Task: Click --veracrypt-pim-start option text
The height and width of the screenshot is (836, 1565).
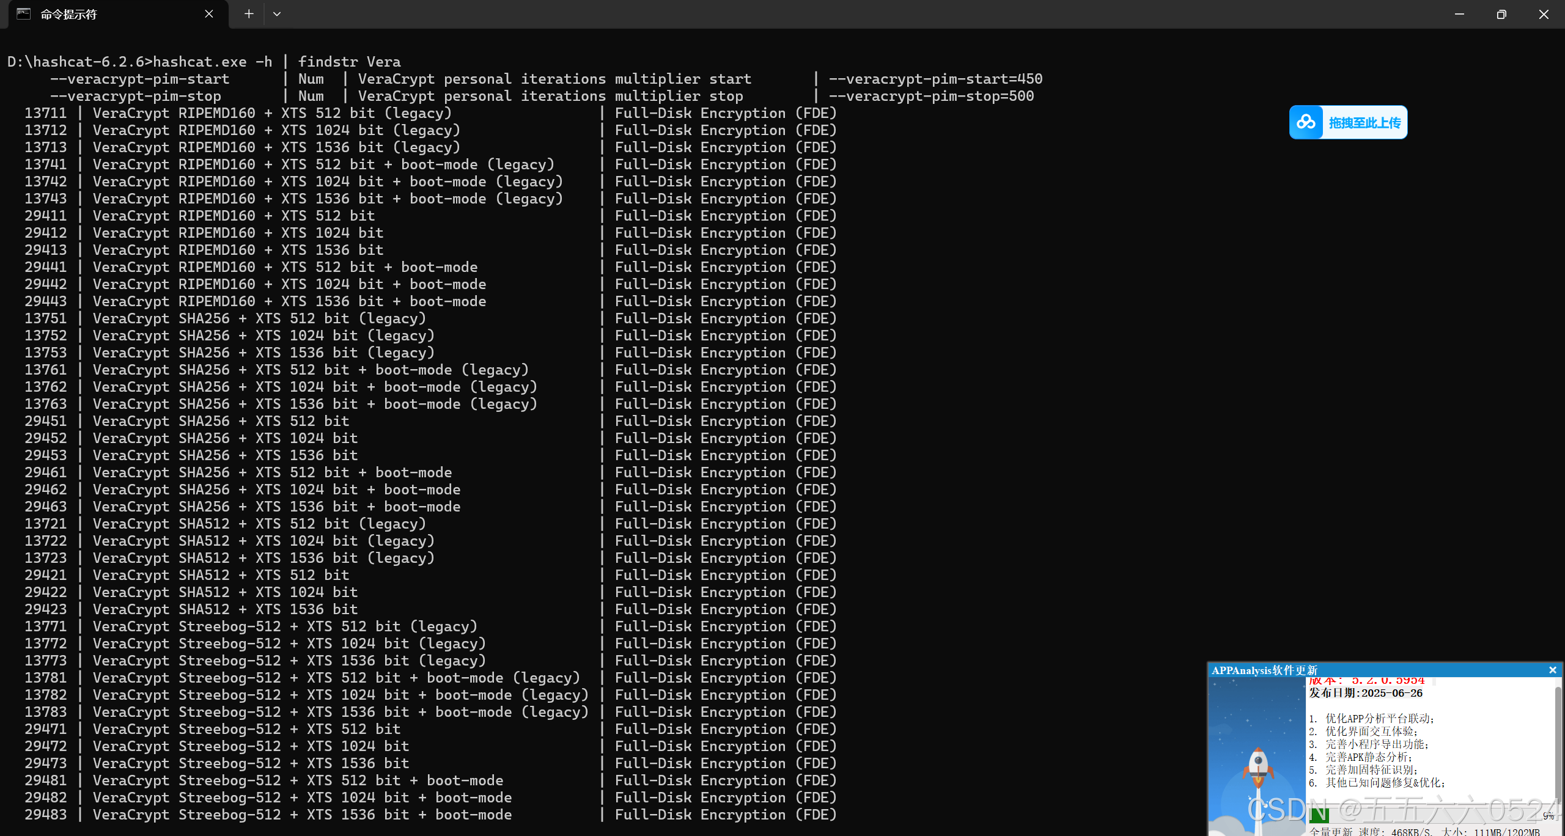Action: point(139,79)
